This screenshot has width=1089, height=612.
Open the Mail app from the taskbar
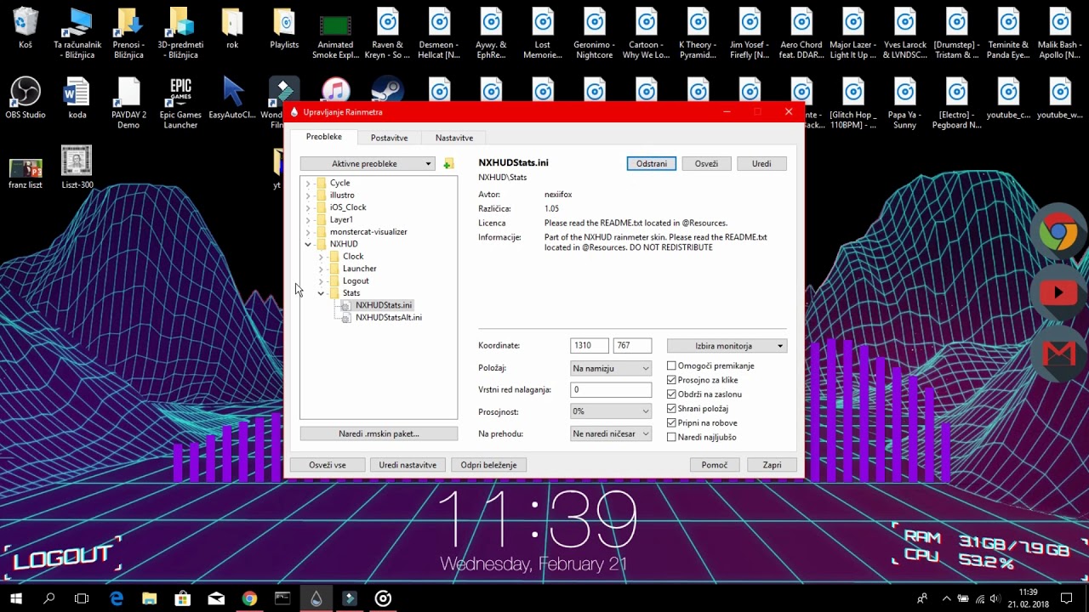point(216,598)
